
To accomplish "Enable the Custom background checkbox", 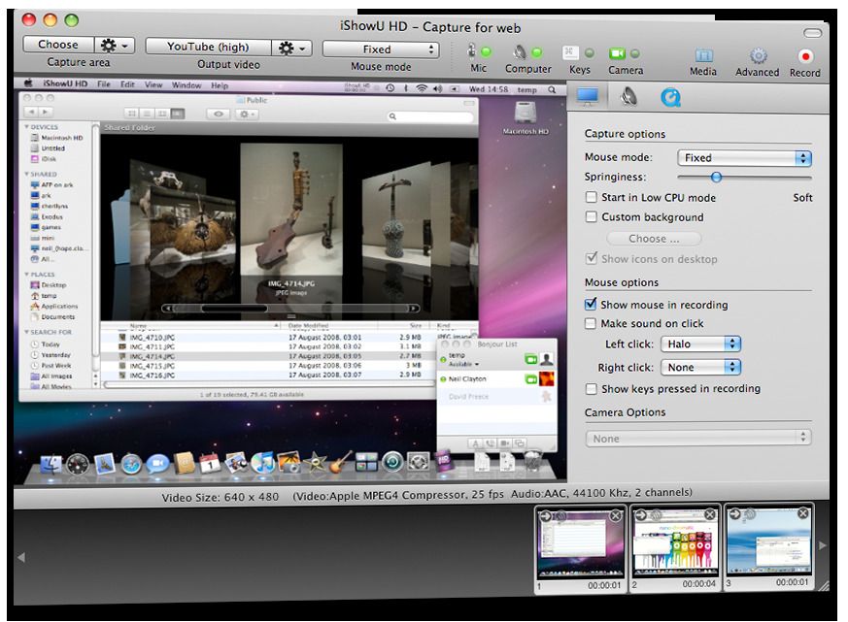I will [591, 217].
